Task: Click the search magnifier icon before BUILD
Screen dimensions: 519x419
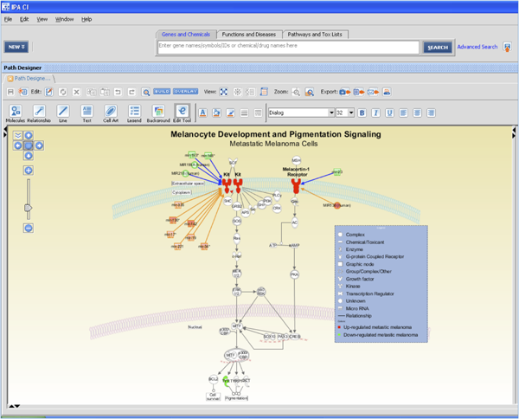Action: pyautogui.click(x=145, y=92)
